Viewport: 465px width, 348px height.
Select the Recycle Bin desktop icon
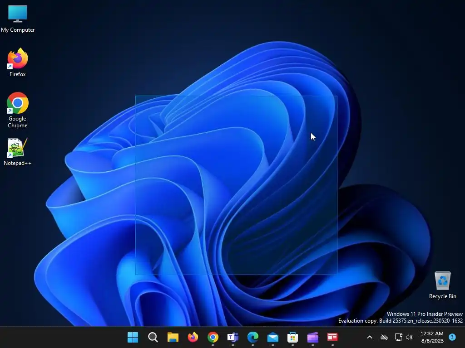pyautogui.click(x=442, y=285)
